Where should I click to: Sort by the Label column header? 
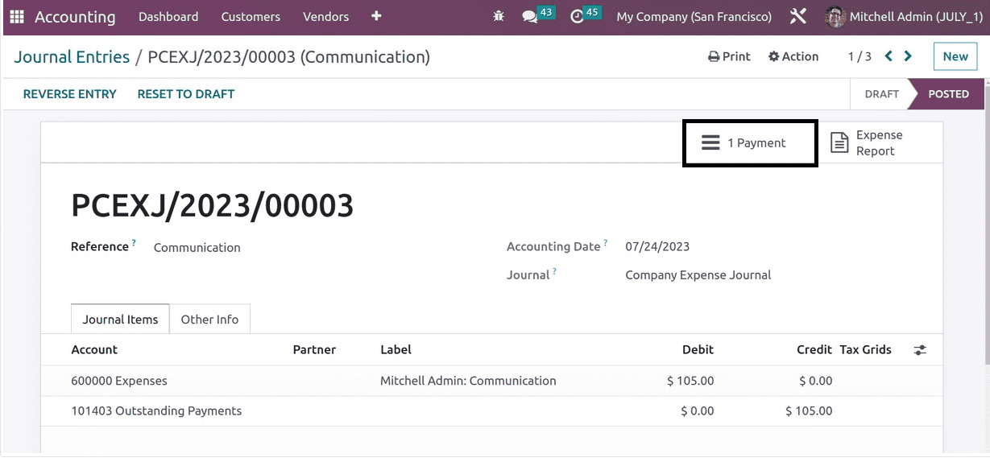(396, 350)
